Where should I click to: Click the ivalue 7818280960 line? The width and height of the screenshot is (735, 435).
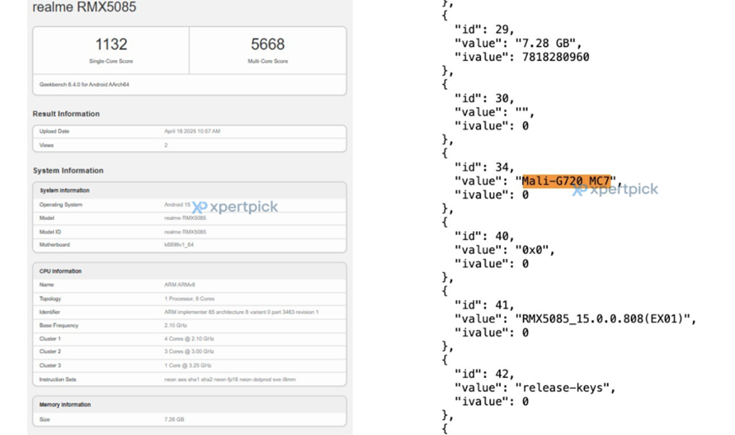pos(521,57)
